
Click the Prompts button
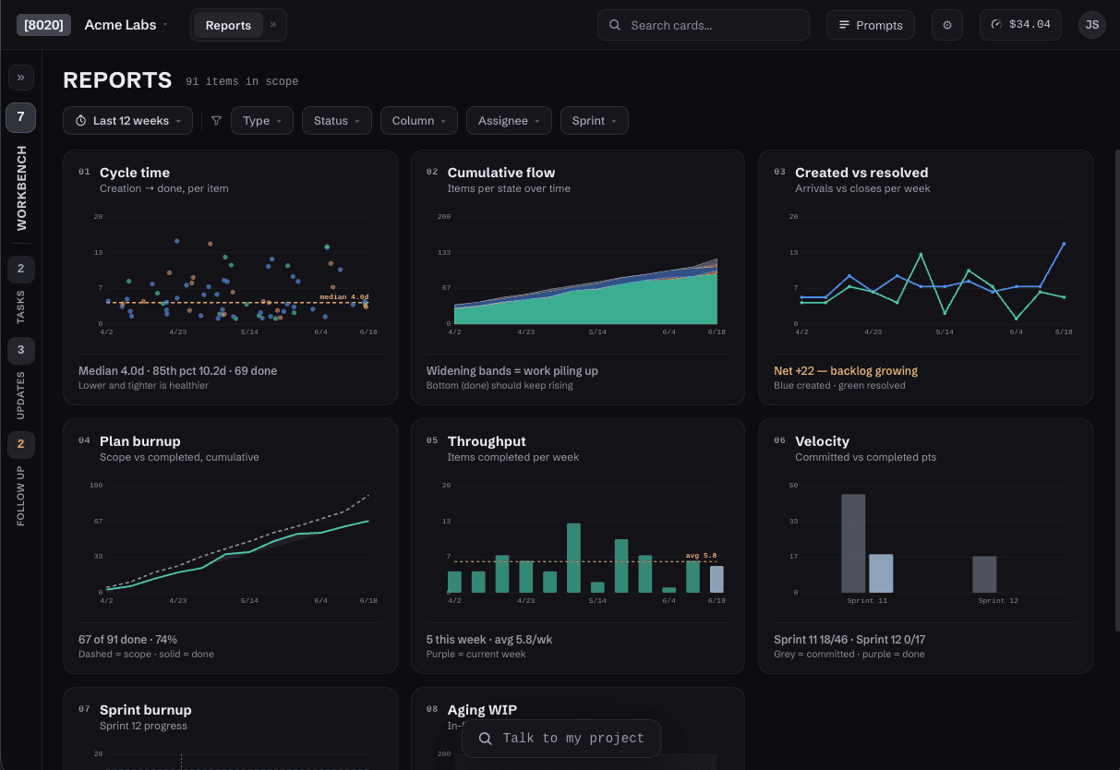(x=870, y=25)
